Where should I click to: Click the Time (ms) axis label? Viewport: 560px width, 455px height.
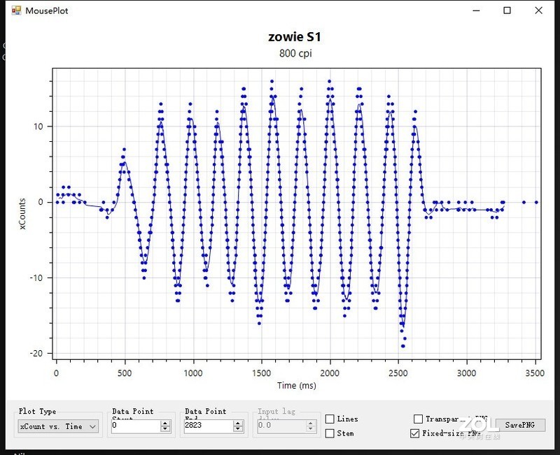tap(296, 386)
